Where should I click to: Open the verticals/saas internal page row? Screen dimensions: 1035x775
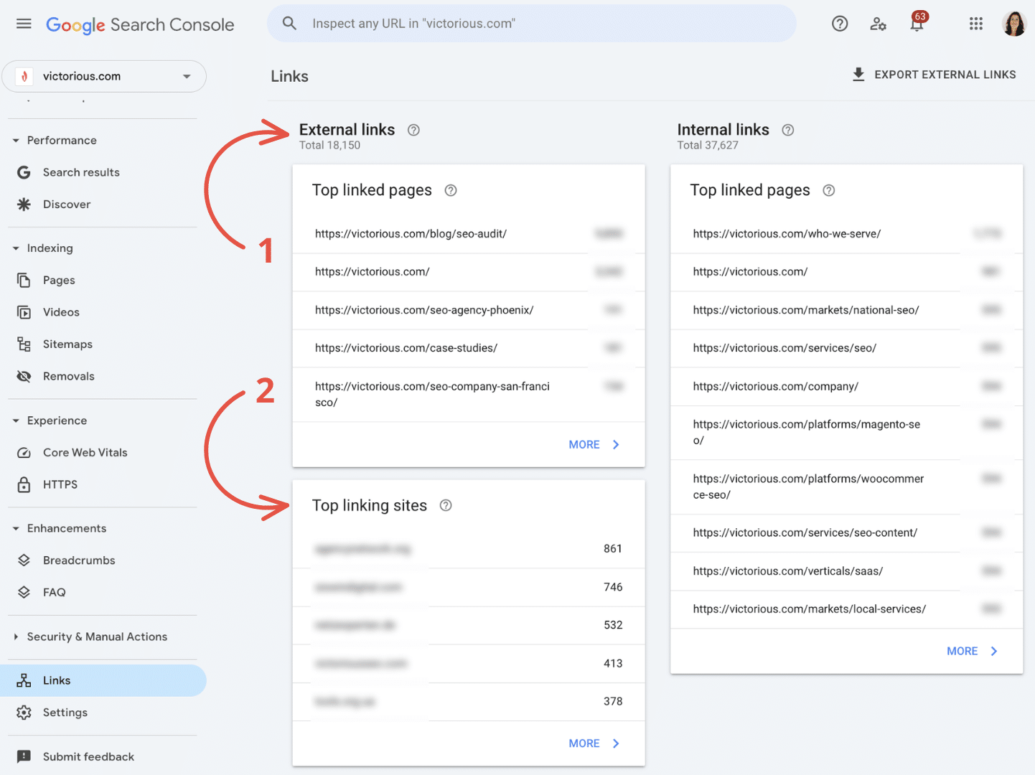point(847,571)
